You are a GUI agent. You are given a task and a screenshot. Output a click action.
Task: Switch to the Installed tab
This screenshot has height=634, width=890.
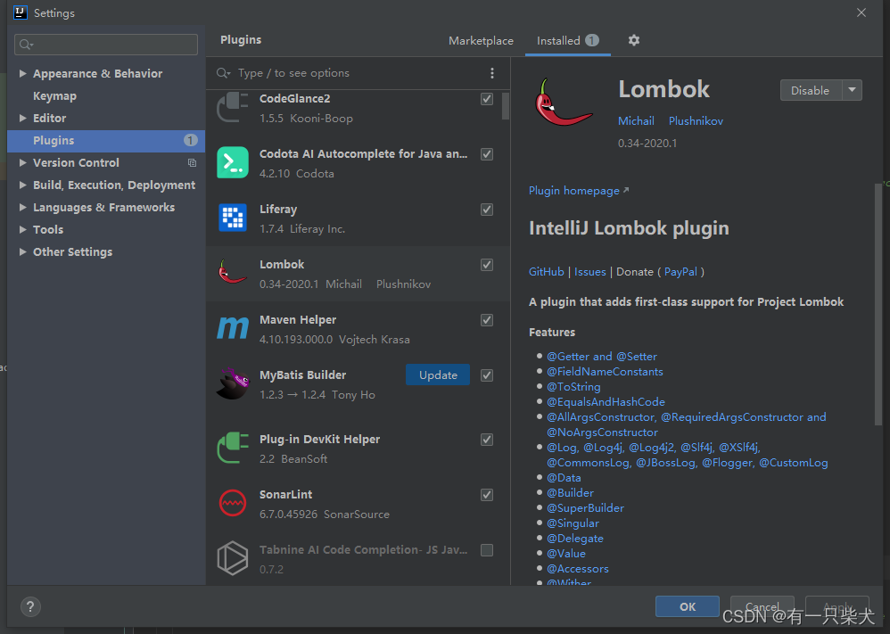click(559, 40)
